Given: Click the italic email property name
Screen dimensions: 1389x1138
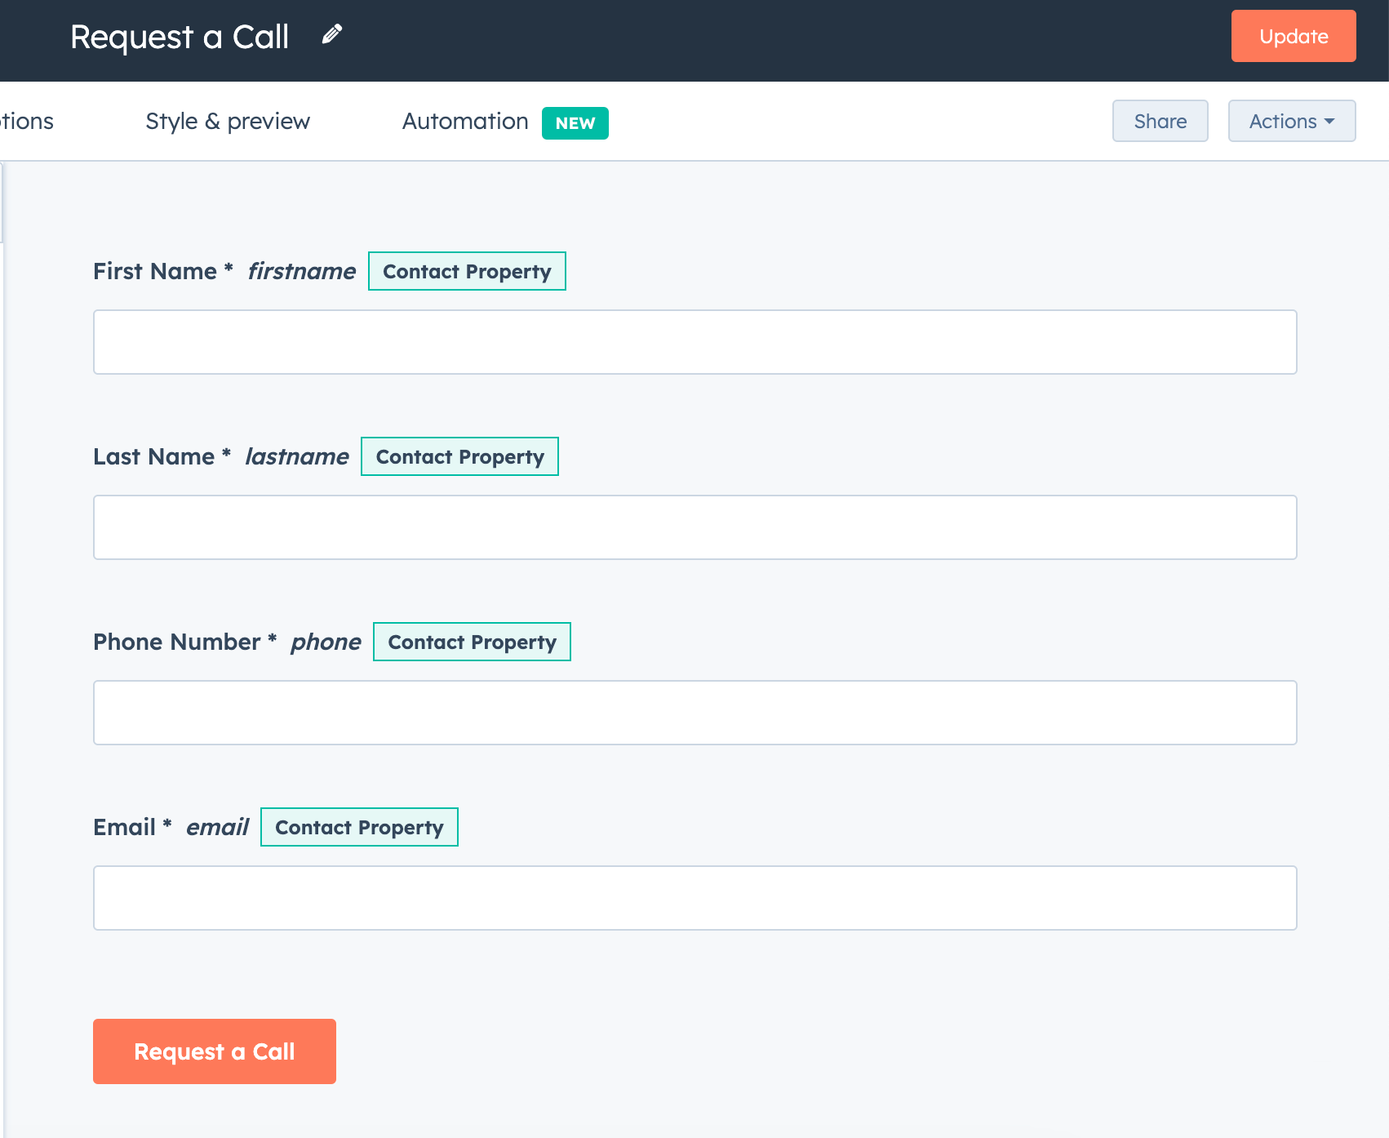Looking at the screenshot, I should pos(217,827).
